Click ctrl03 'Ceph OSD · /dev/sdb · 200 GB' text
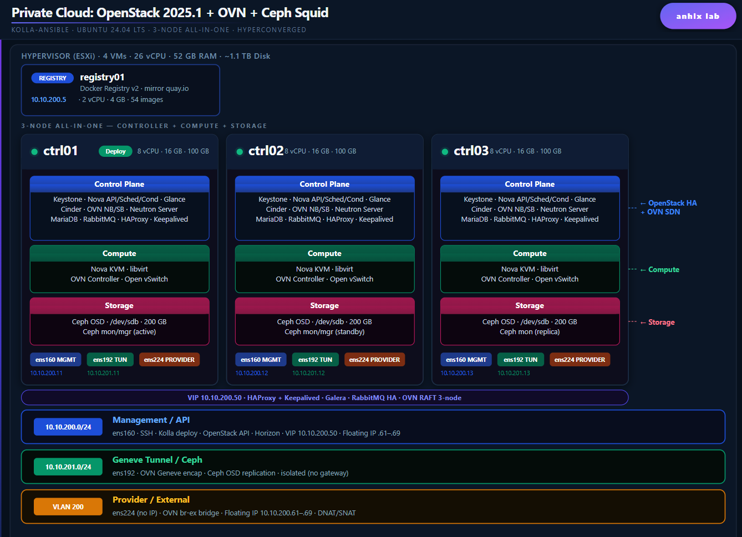Image resolution: width=742 pixels, height=537 pixels. pyautogui.click(x=530, y=322)
